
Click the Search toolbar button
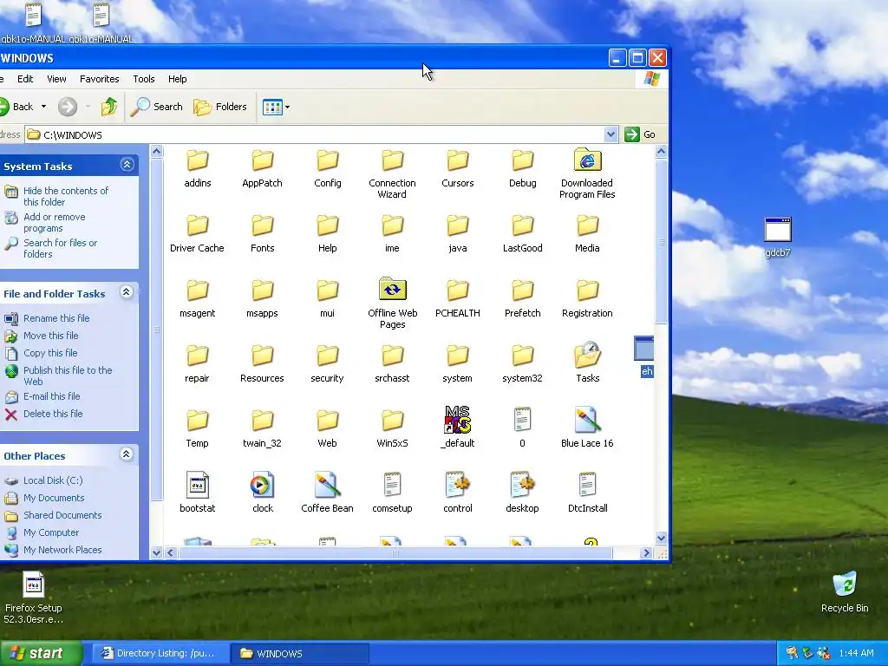(157, 107)
